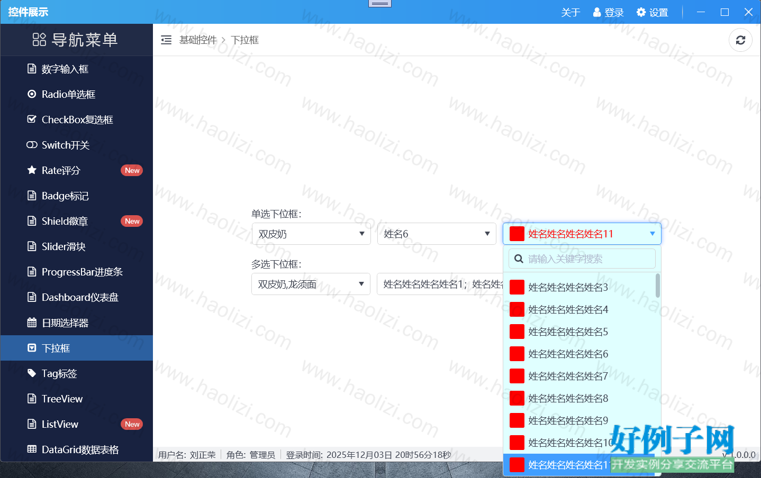Click the CheckBox复选框 check icon
Image resolution: width=761 pixels, height=478 pixels.
point(32,119)
